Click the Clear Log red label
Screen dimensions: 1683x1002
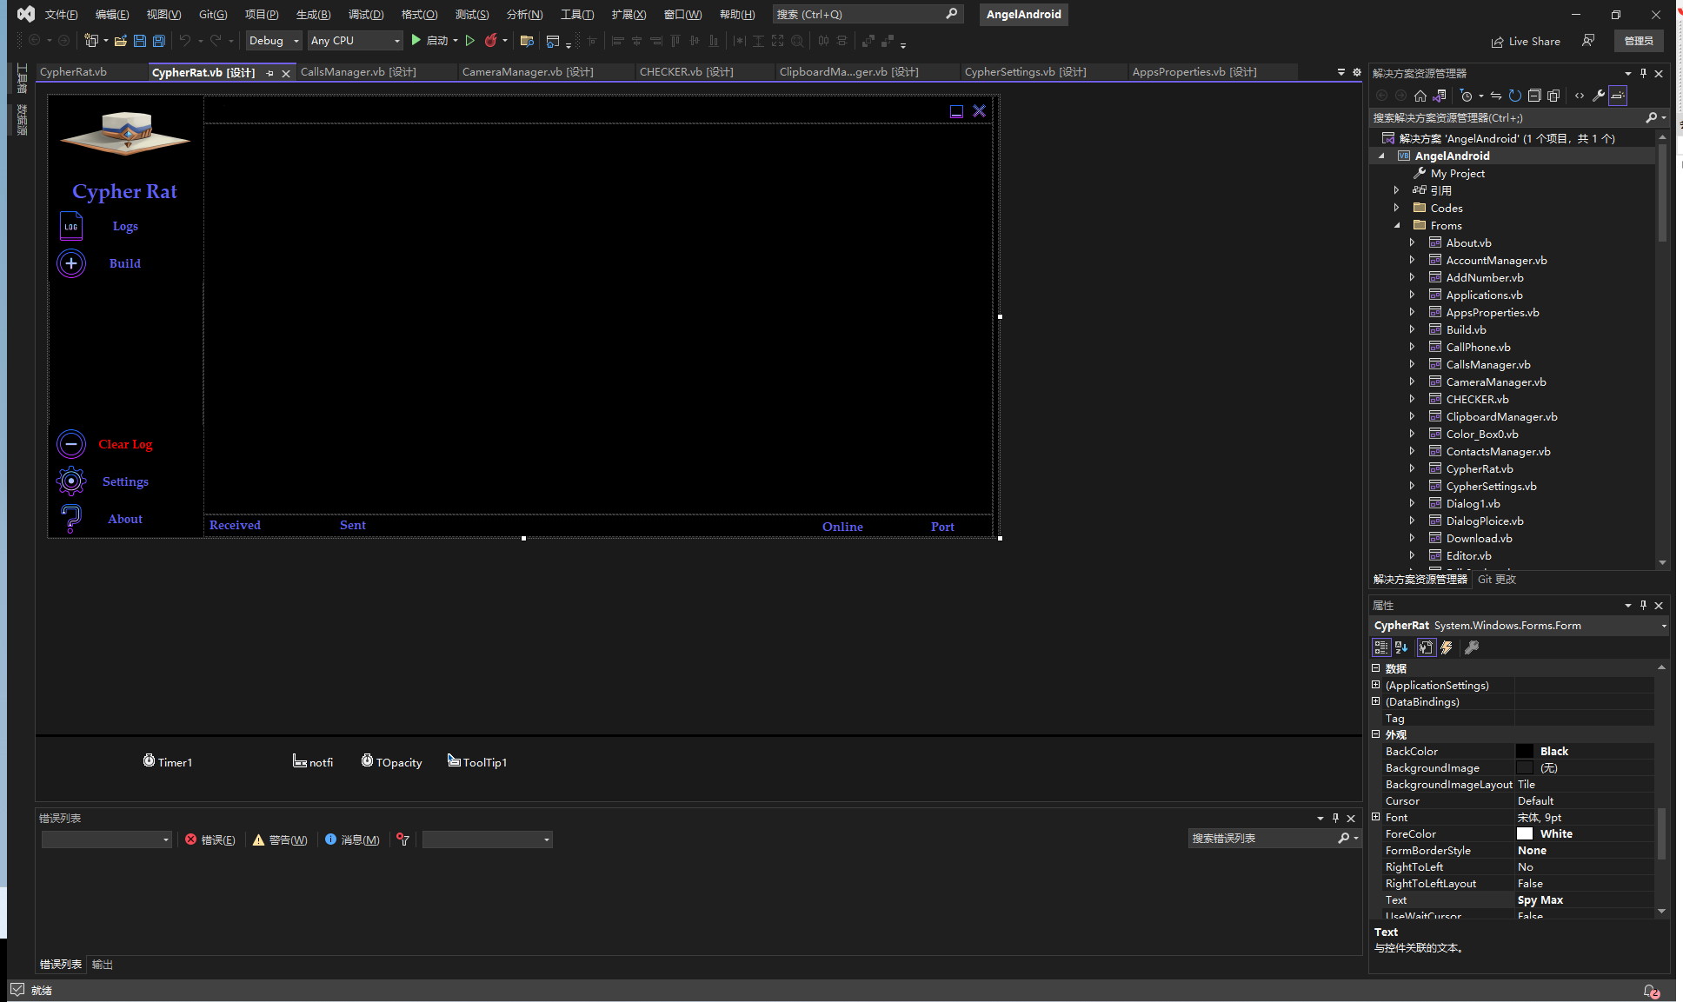click(x=125, y=444)
